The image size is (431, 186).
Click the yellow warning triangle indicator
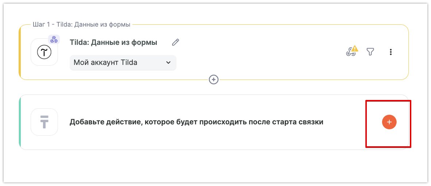tap(355, 49)
